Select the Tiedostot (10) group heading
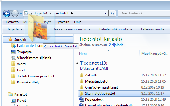Image resolution: width=170 pixels, height=106 pixels. [x=94, y=63]
